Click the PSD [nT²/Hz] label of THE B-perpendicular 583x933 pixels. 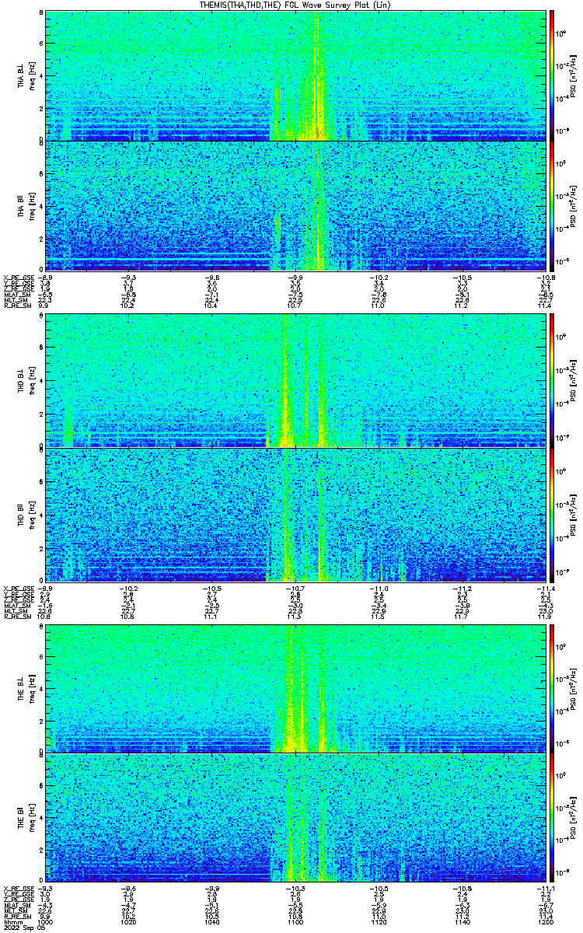[574, 689]
